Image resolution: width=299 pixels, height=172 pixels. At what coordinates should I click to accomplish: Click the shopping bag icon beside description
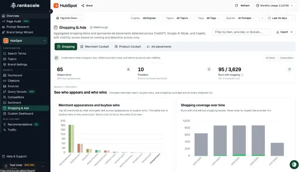pyautogui.click(x=56, y=58)
